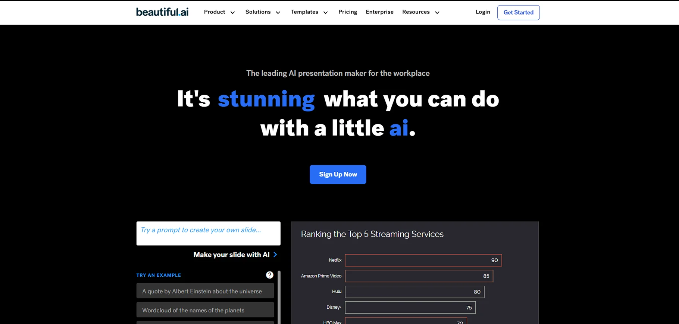Open the help question mark icon

click(270, 275)
